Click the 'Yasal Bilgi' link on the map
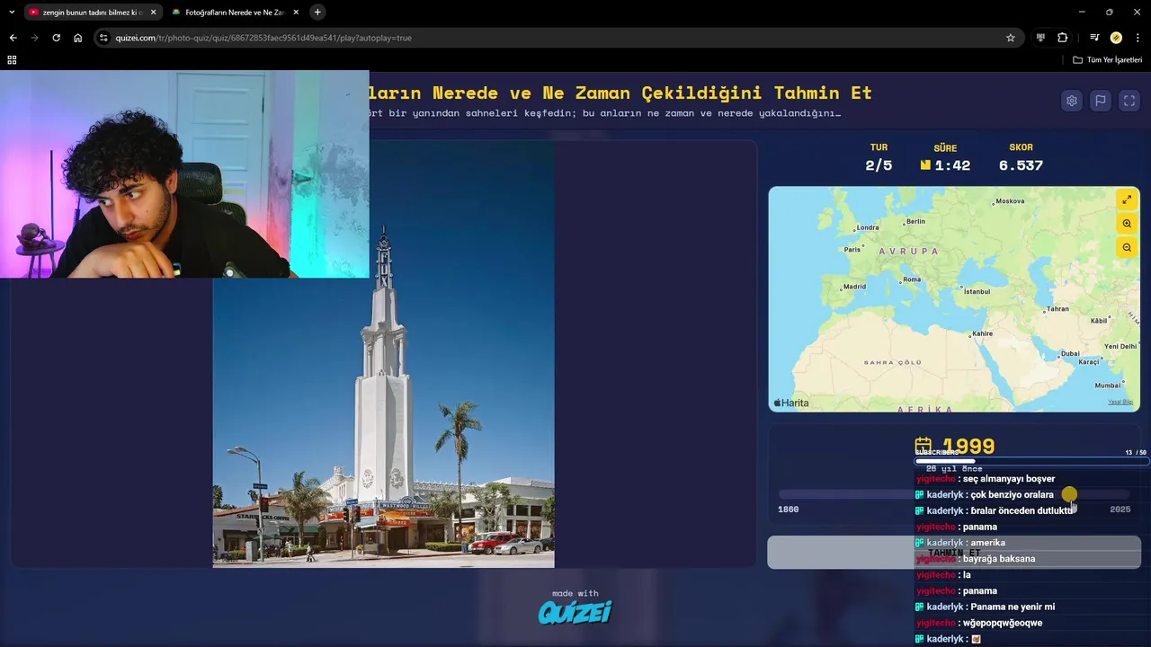This screenshot has height=647, width=1151. point(1120,402)
